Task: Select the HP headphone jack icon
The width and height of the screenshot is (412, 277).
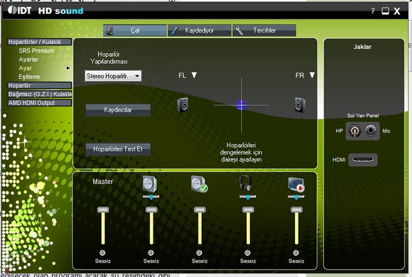Action: (355, 131)
